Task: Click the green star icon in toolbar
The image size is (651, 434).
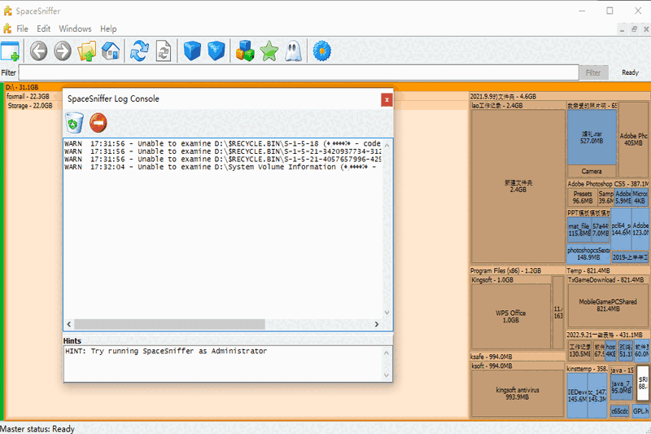Action: pos(269,51)
